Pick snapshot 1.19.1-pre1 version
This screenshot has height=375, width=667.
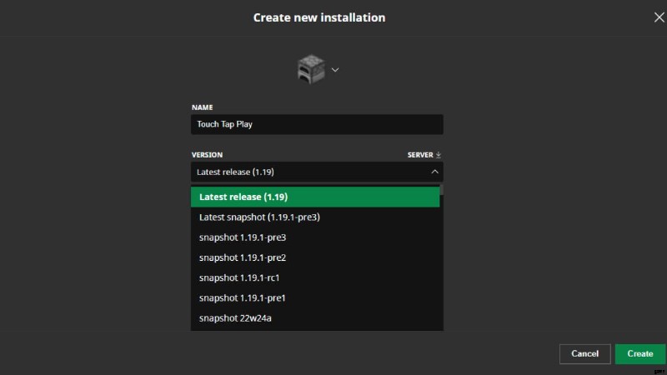315,298
